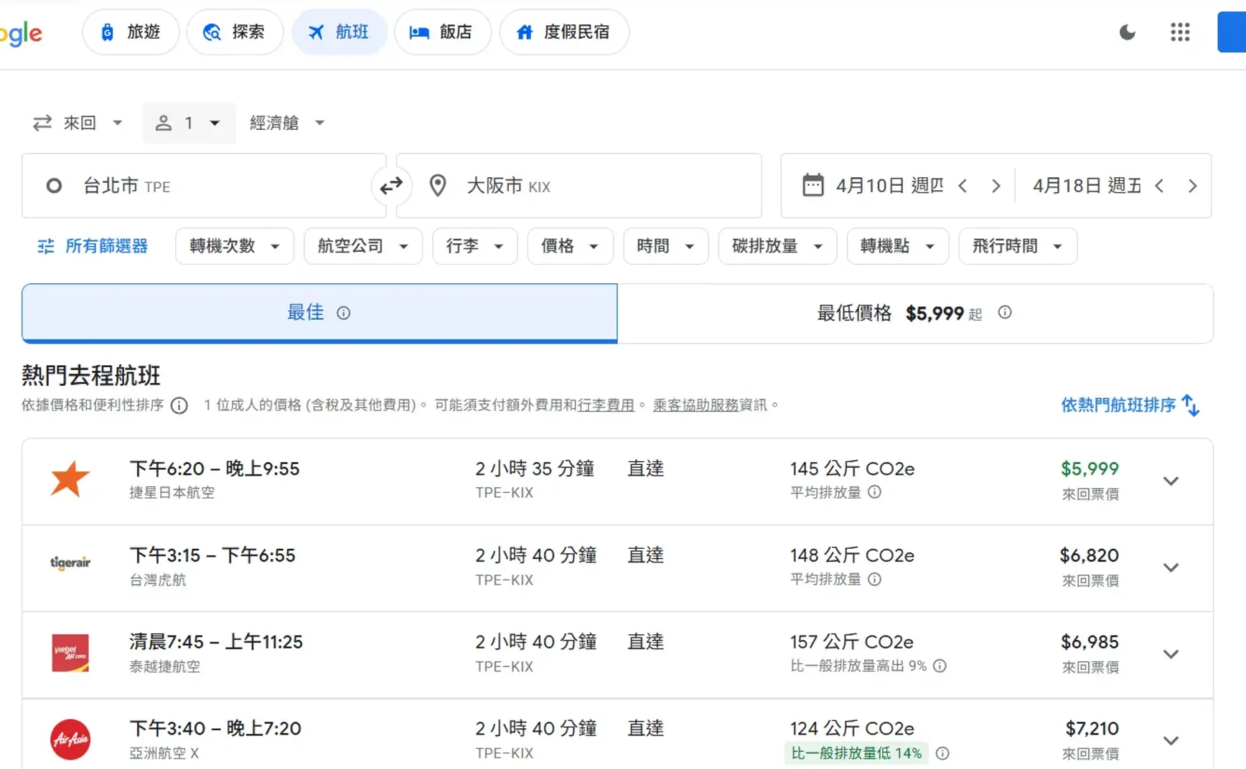Viewport: 1246px width, 769px height.
Task: Click the Jetstar Japan star logo
Action: pos(70,480)
